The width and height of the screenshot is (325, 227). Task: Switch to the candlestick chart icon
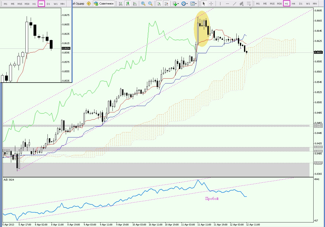pyautogui.click(x=127, y=4)
